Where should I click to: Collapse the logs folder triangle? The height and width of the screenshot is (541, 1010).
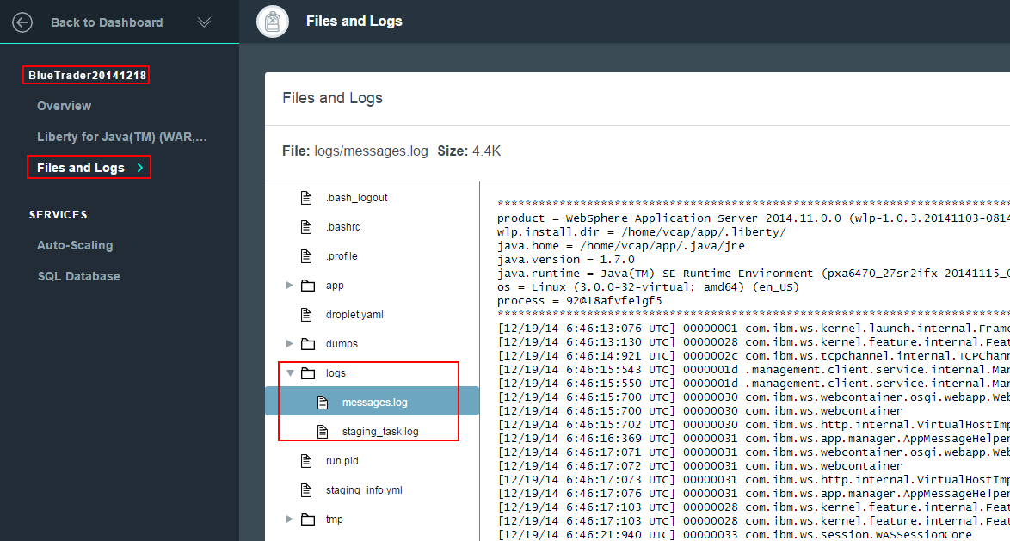pos(290,373)
